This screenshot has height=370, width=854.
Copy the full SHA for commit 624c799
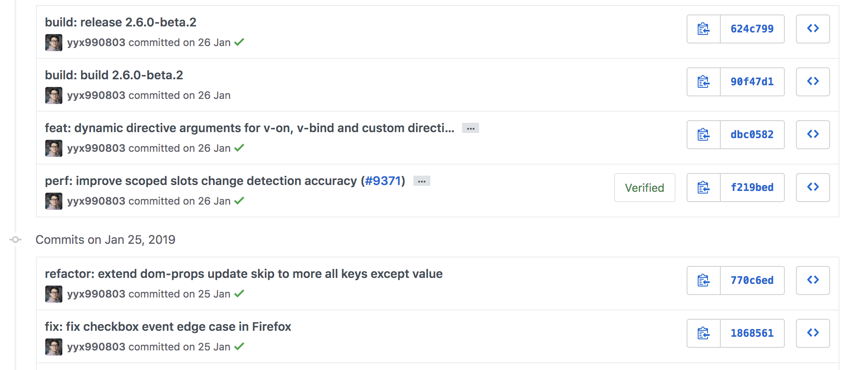pos(703,29)
